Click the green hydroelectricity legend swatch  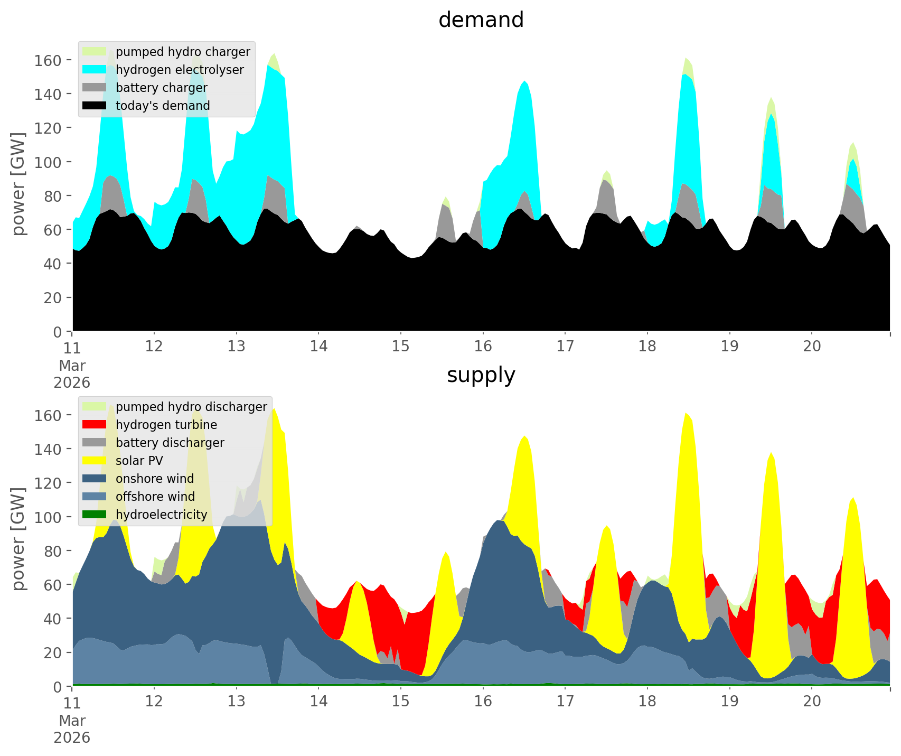tap(95, 515)
